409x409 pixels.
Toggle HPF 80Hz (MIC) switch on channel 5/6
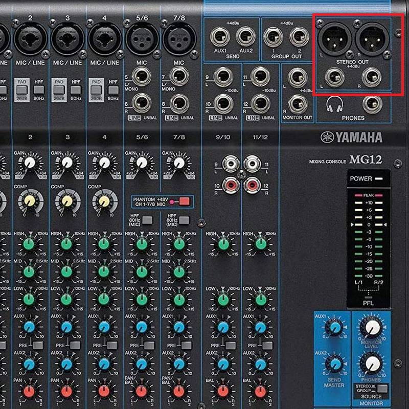pos(147,220)
